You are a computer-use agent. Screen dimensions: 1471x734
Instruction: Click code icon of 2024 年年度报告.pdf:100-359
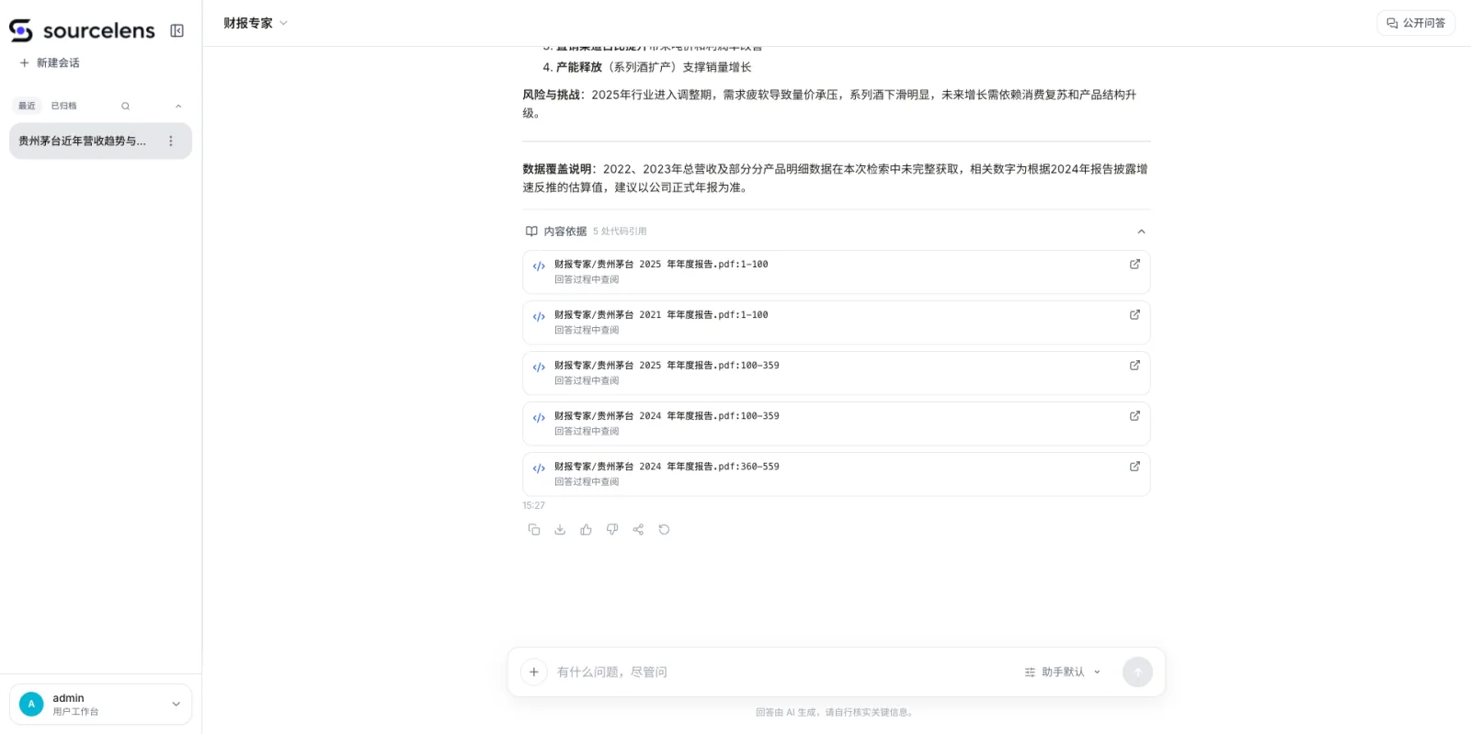(x=539, y=418)
